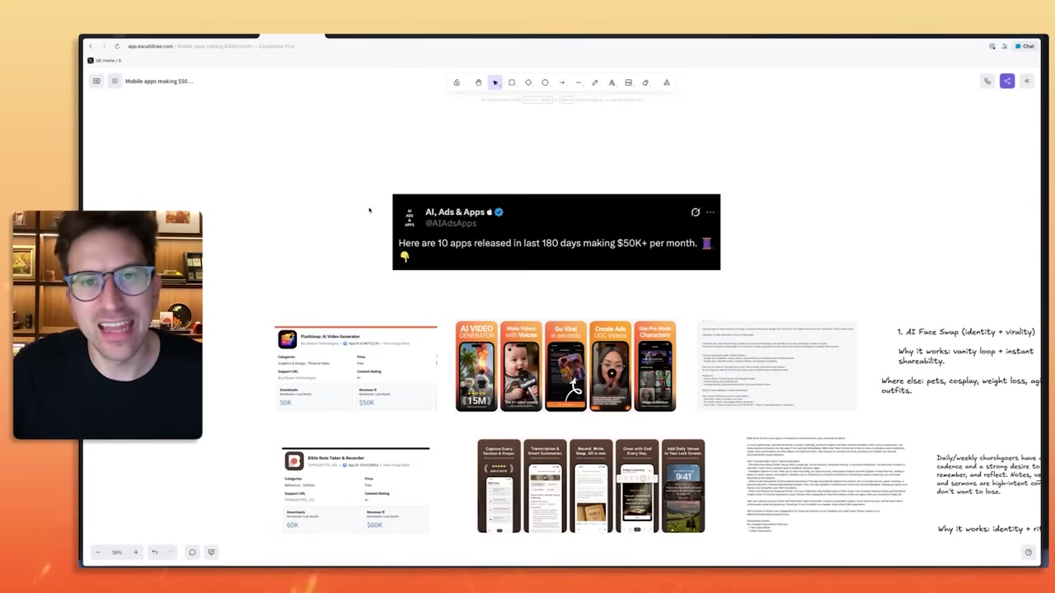Toggle the left sidebar panel
The height and width of the screenshot is (593, 1055).
(96, 81)
